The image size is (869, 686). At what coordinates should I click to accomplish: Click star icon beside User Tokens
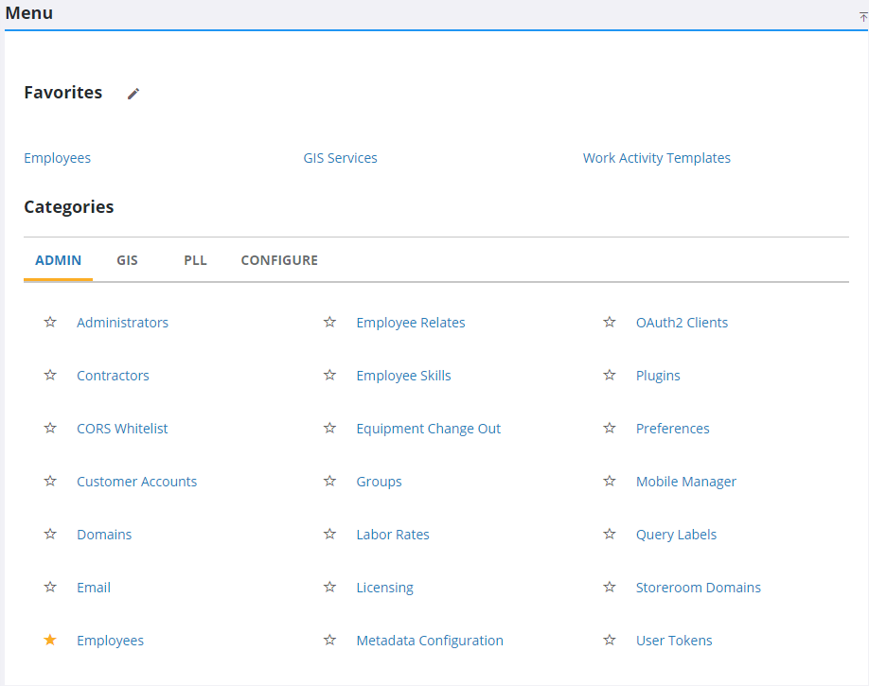[610, 641]
